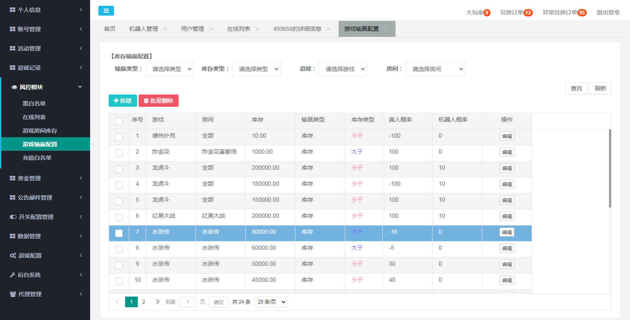This screenshot has height=320, width=630.
Task: Close the 在线列表 tab using its X
Action: (x=257, y=29)
